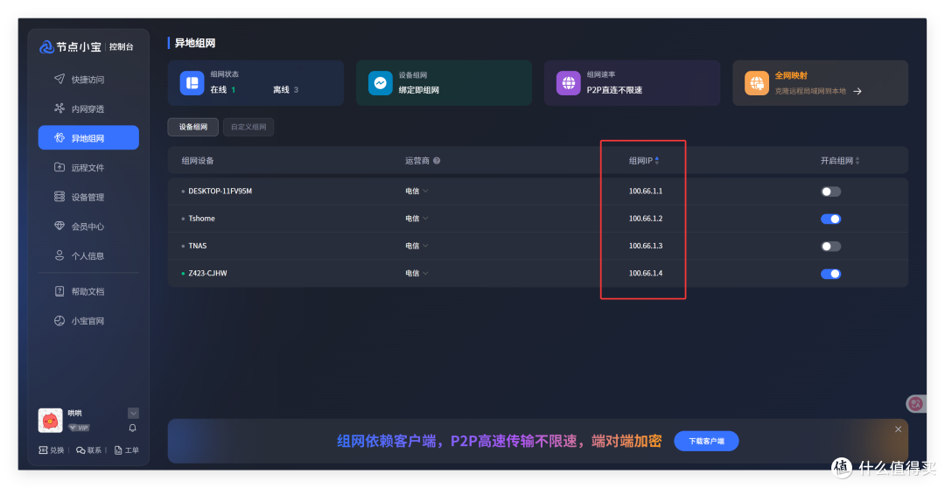945x488 pixels.
Task: Select device name Tshome
Action: [201, 219]
